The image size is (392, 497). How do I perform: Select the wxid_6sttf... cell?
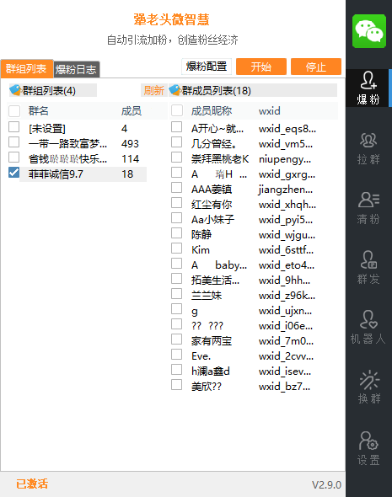(286, 250)
